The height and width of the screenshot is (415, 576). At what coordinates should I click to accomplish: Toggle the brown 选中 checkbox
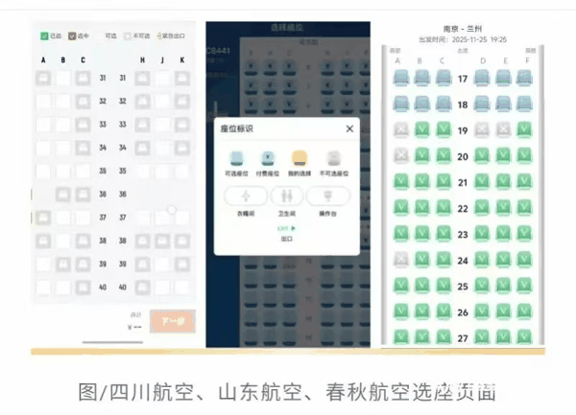point(73,35)
